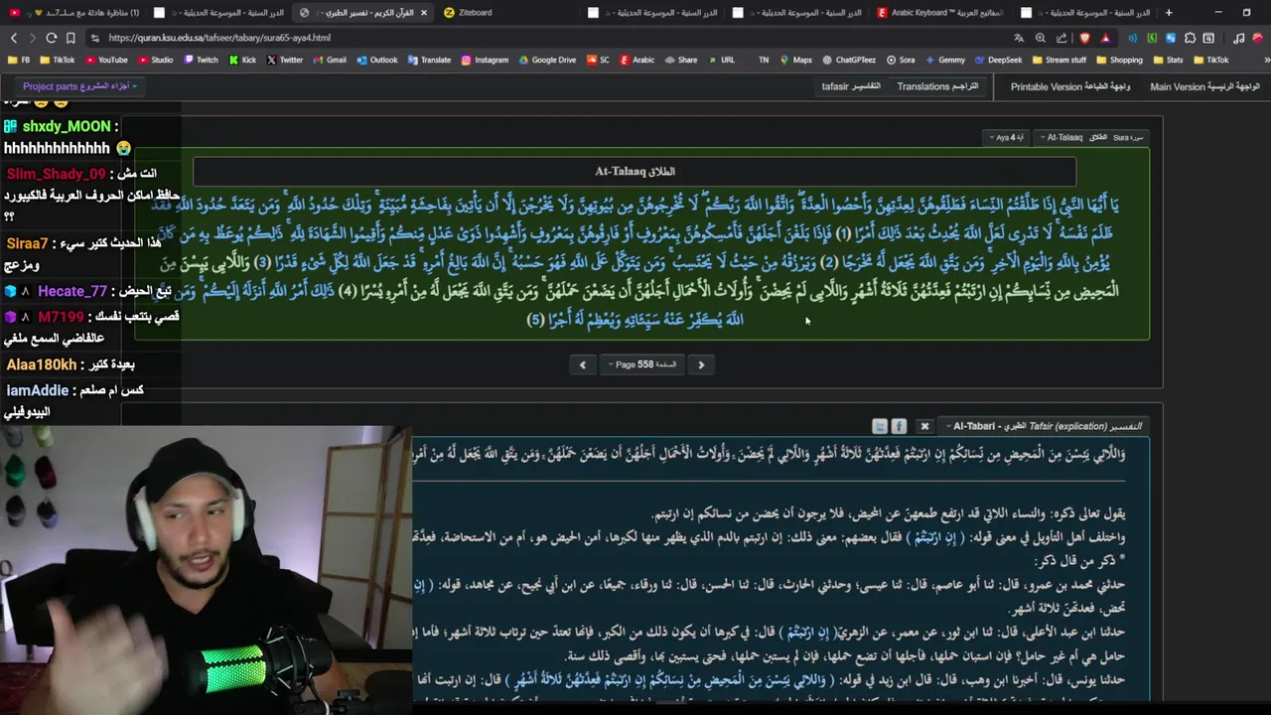The image size is (1271, 715).
Task: Click chat username shxdy_MOON
Action: 67,126
